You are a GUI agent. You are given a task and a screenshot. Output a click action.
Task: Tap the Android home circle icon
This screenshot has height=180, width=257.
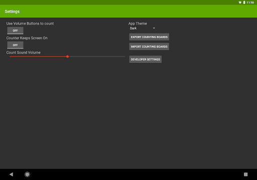(x=27, y=174)
